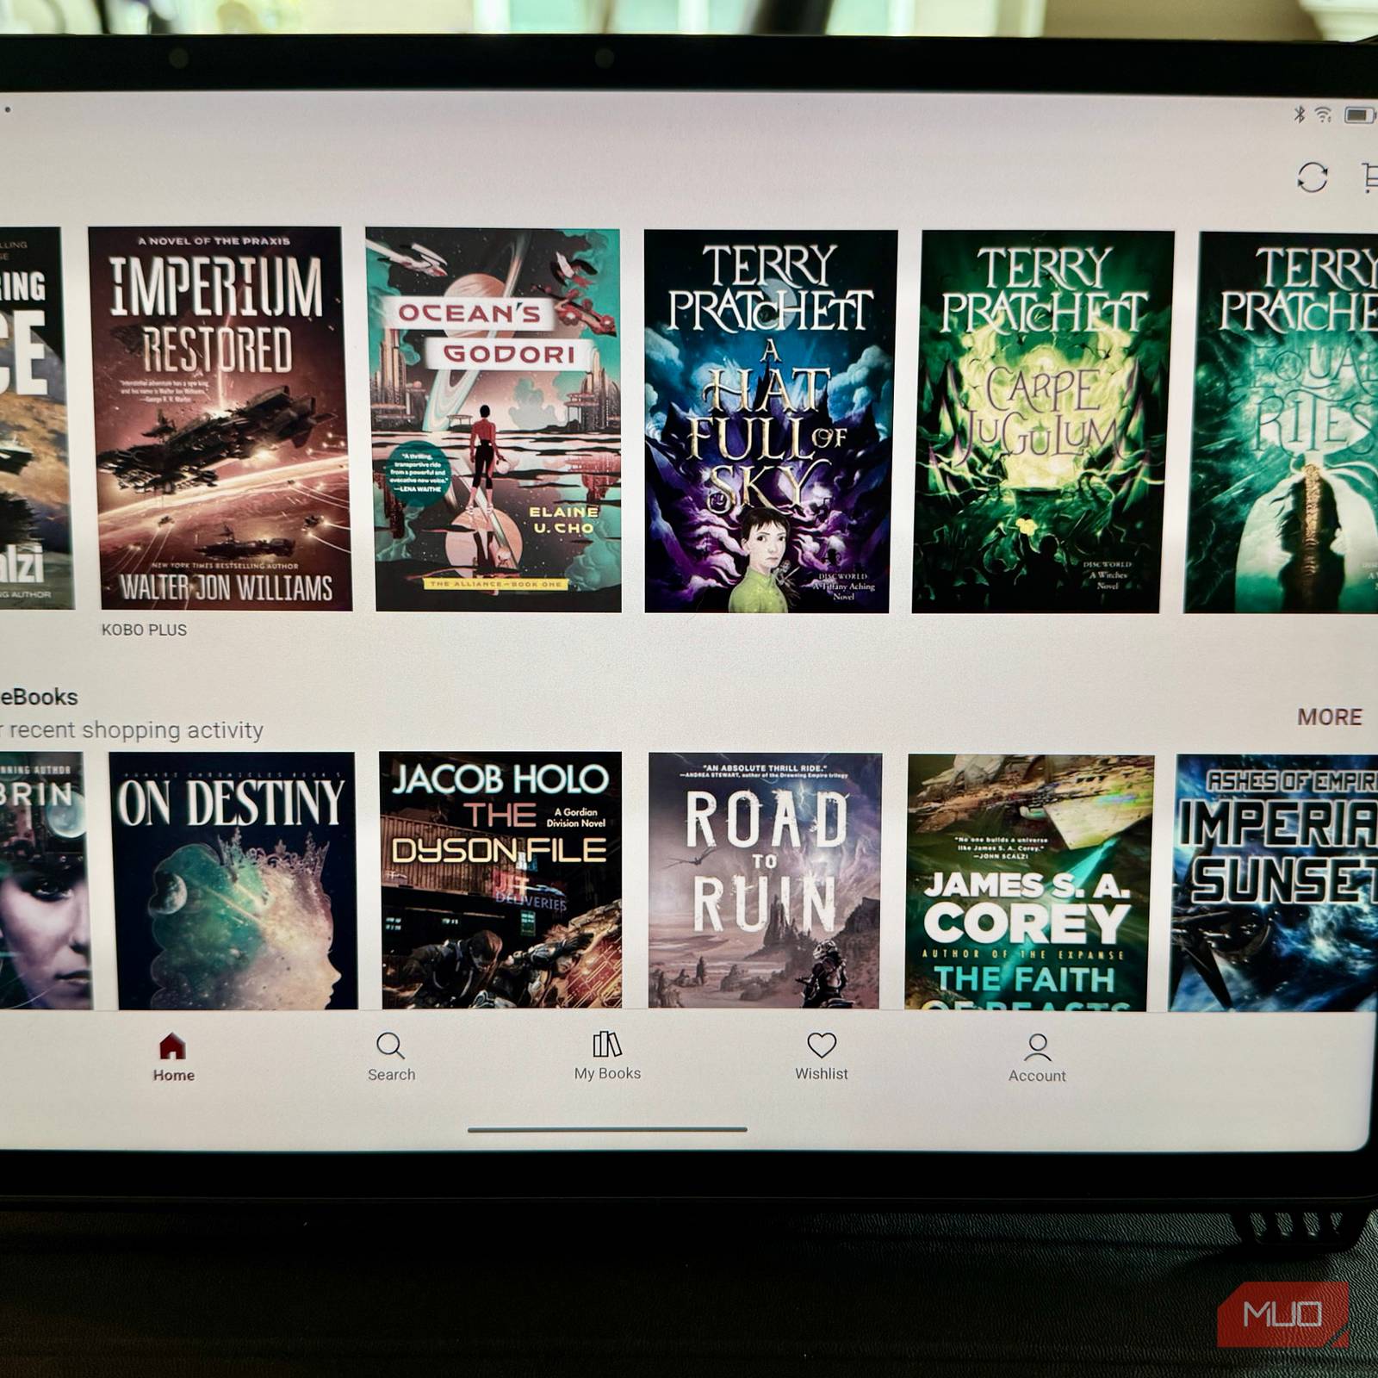Select The Dyson File cover
This screenshot has height=1378, width=1378.
[500, 880]
